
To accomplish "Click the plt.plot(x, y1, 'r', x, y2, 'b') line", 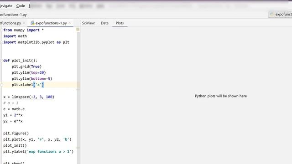I will click(37, 139).
